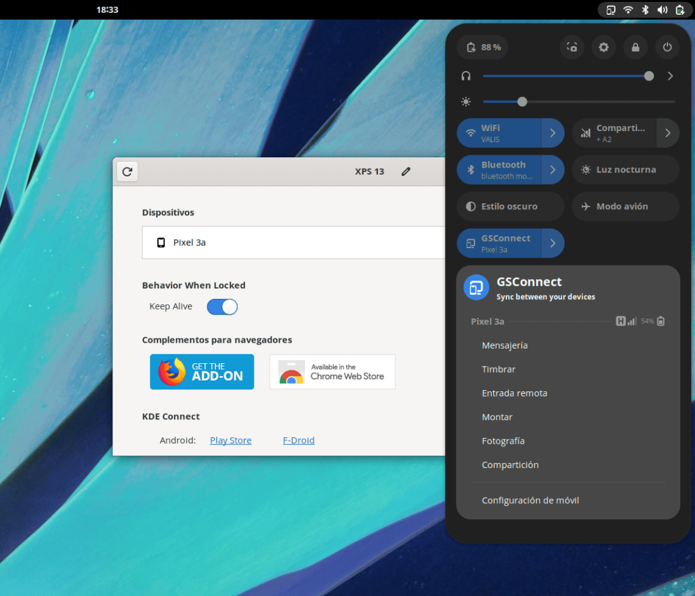This screenshot has width=695, height=596.
Task: Click the GSConnect icon in the top bar
Action: [x=611, y=10]
